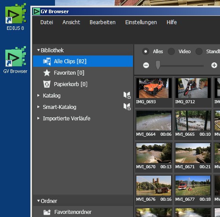Click the Ordner section header text
Viewport: 220px width, 217px height.
(x=49, y=201)
